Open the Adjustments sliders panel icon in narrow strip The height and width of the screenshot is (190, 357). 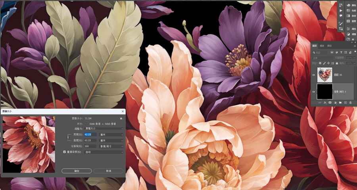(341, 29)
